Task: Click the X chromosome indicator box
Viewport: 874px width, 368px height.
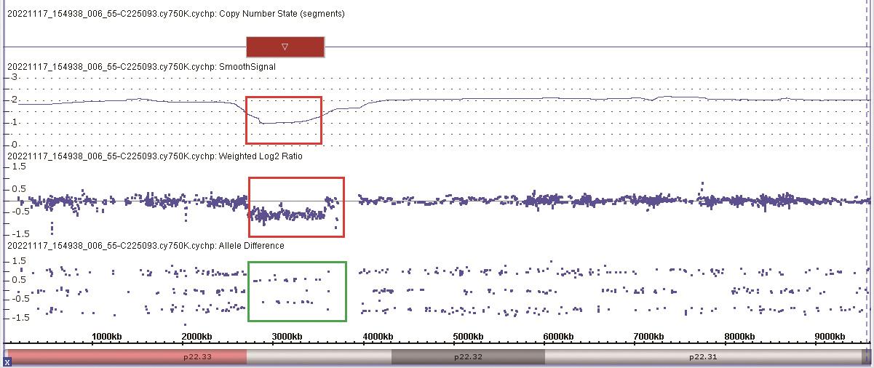Action: click(x=7, y=361)
